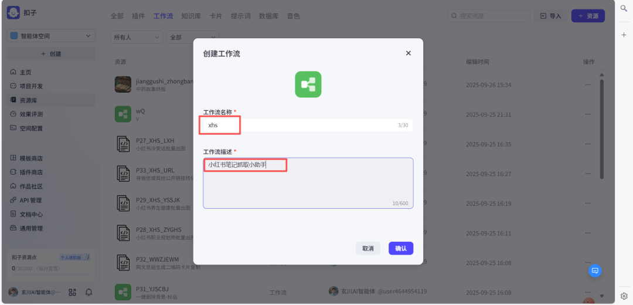
Task: Switch to the 知识库 tab
Action: [x=191, y=16]
